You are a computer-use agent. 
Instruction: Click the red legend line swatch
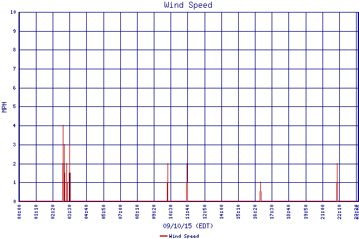click(163, 236)
